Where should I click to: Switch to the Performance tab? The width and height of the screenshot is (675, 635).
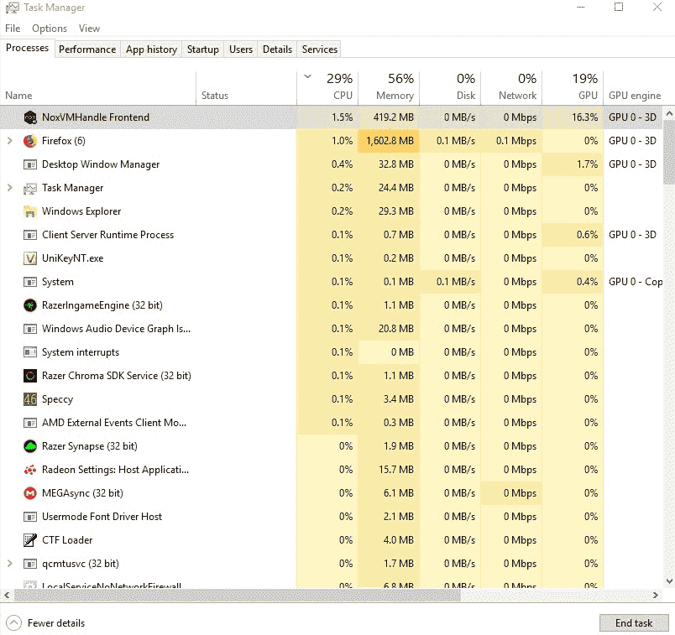(x=87, y=49)
